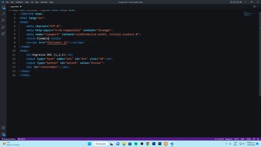261x147 pixels.
Task: Split the editor to the right
Action: click(x=254, y=7)
